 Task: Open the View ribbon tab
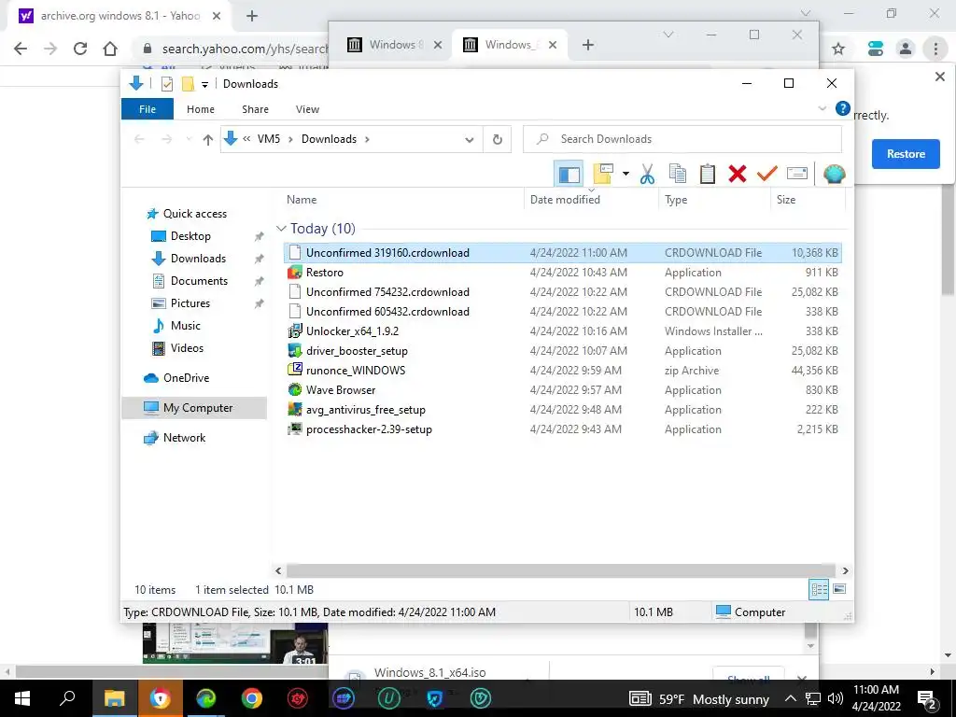[307, 109]
